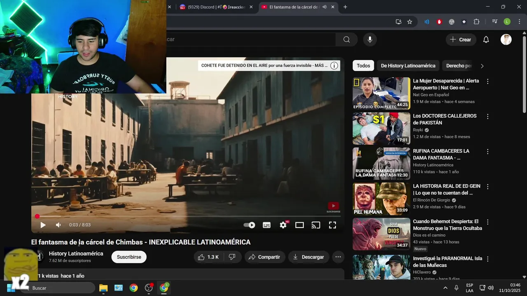This screenshot has width=527, height=296.
Task: Open options for Cuando Behemot Despierta video
Action: point(487,222)
